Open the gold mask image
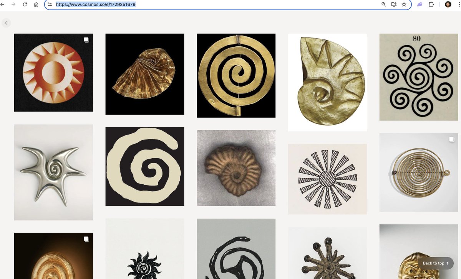 point(419,251)
